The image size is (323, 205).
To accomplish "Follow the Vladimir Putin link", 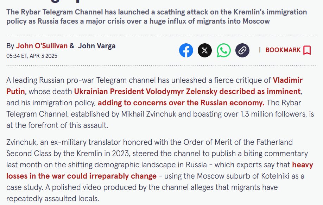I will click(x=287, y=80).
